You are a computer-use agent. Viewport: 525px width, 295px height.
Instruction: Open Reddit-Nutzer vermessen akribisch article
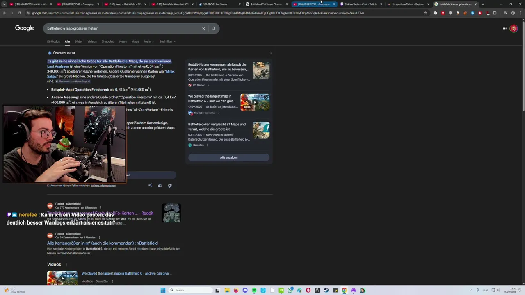click(218, 67)
